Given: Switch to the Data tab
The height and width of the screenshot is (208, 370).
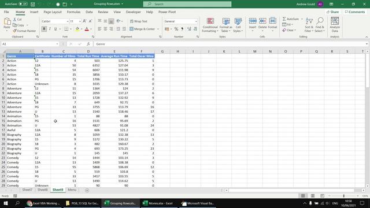Looking at the screenshot, I should pos(89,12).
